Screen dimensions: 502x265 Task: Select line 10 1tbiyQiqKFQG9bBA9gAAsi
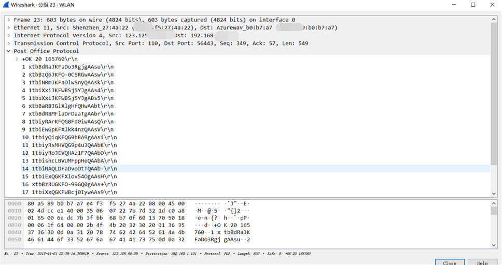[69, 138]
